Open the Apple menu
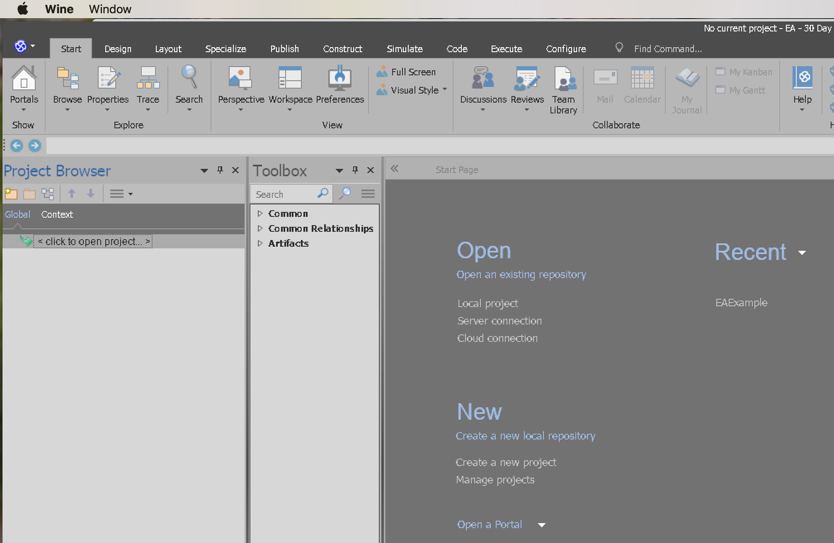 point(23,9)
